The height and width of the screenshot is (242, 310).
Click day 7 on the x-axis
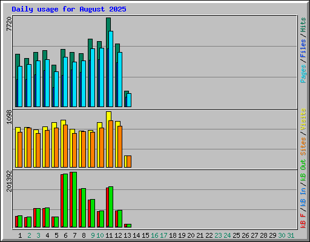(x=74, y=235)
